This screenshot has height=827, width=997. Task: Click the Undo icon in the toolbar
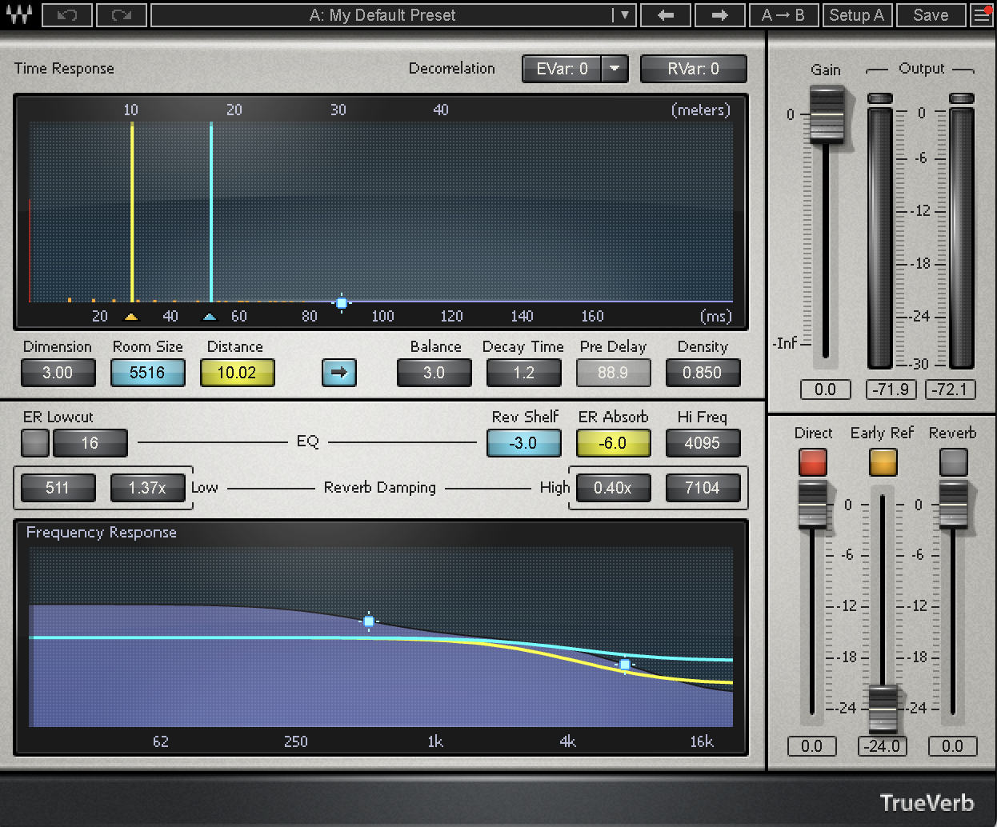click(67, 14)
